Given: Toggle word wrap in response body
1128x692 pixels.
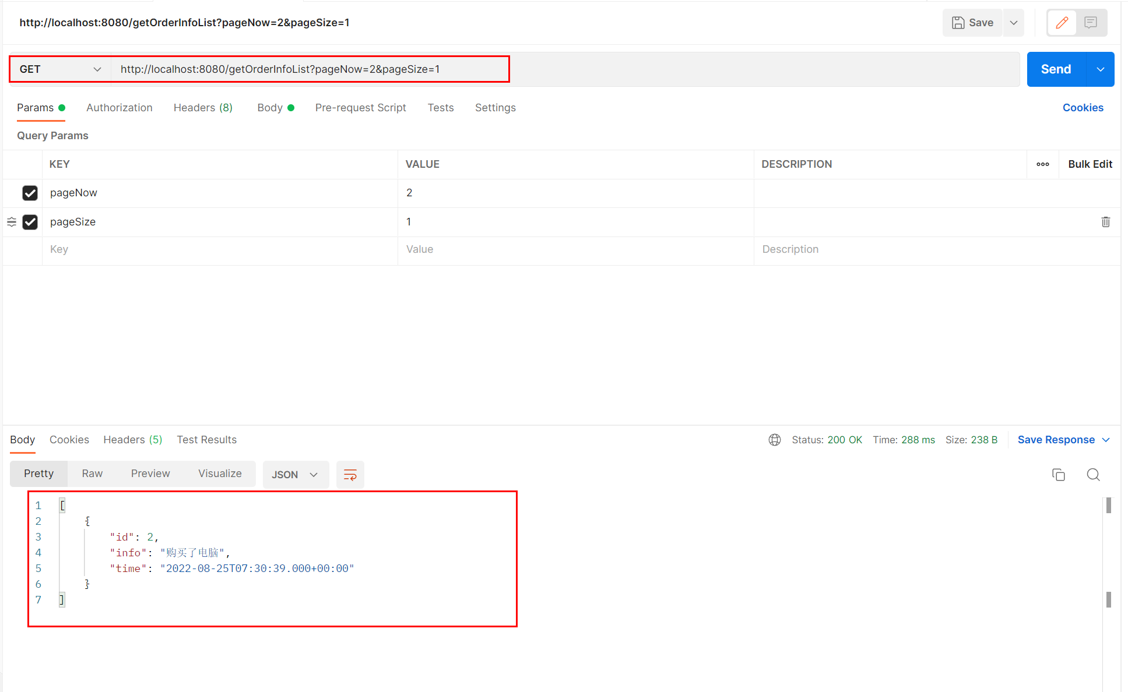Looking at the screenshot, I should (x=350, y=475).
